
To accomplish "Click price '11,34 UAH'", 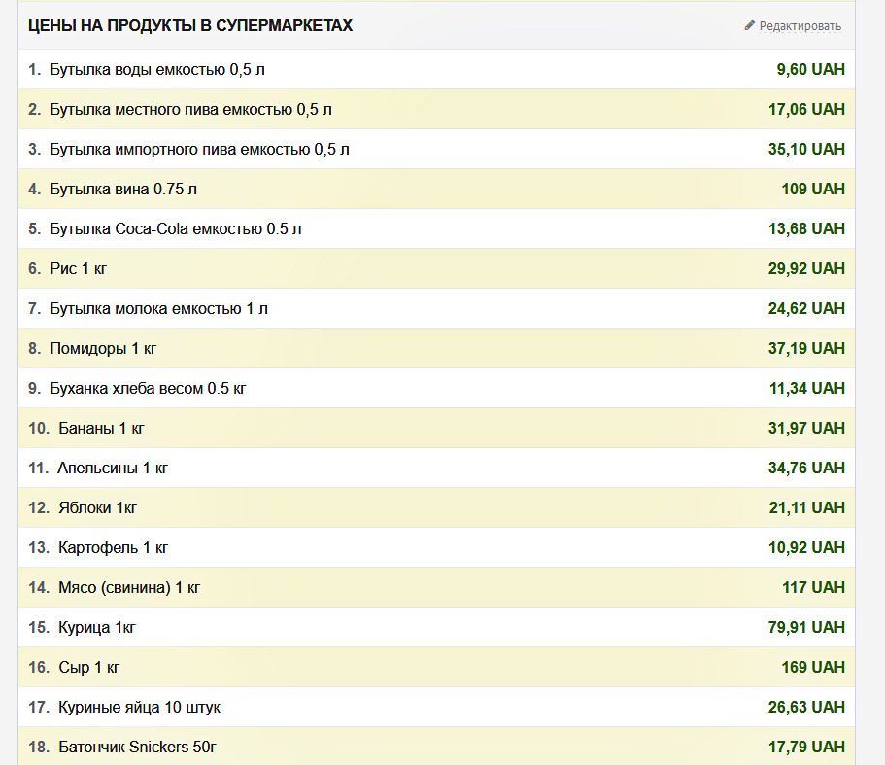I will 807,388.
